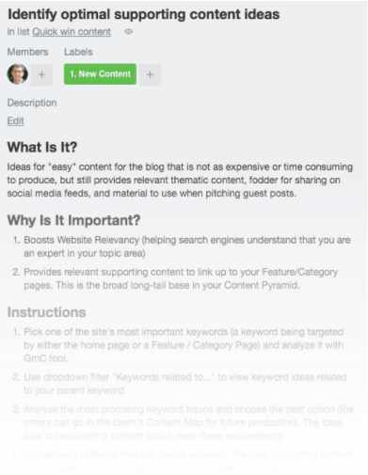Click the Labels heading
The width and height of the screenshot is (368, 475).
click(78, 52)
